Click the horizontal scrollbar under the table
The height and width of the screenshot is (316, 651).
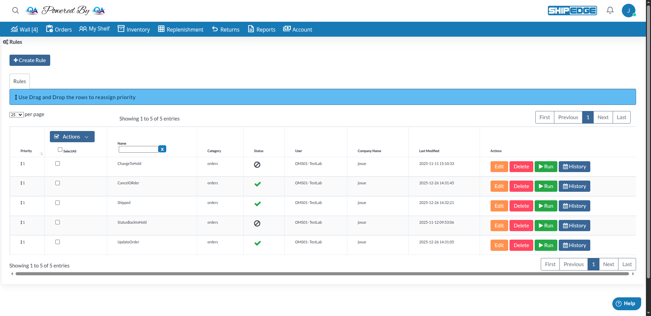(322, 274)
